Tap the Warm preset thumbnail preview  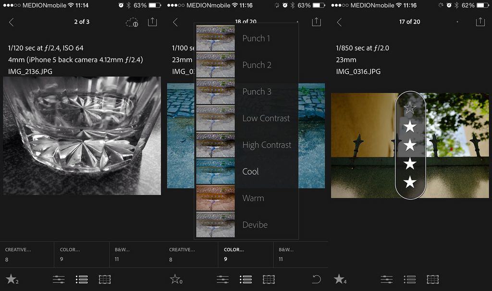(215, 198)
